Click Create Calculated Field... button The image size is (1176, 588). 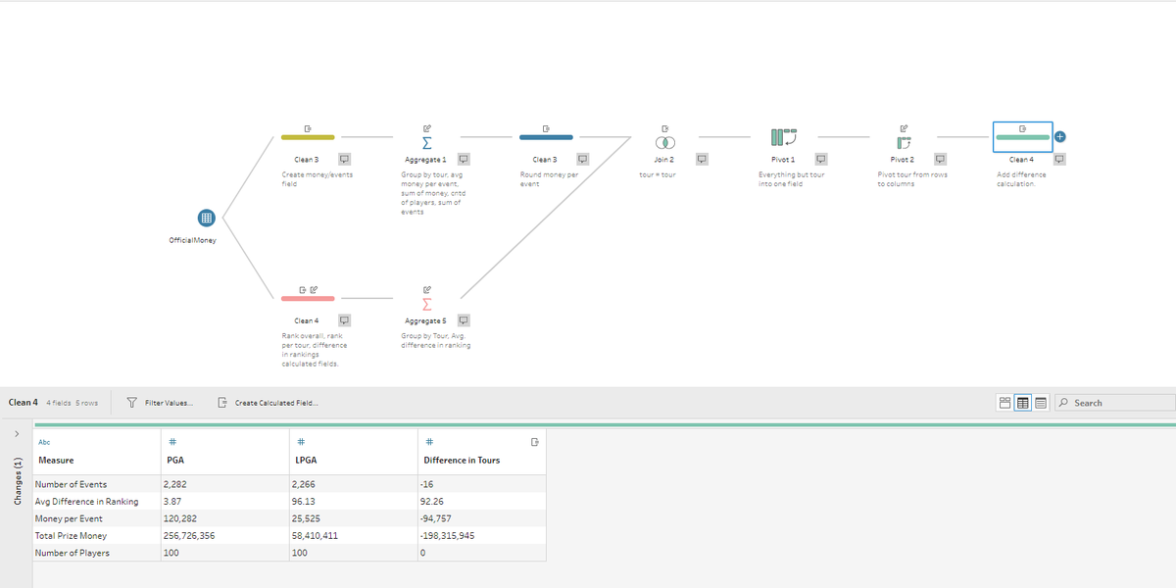267,403
